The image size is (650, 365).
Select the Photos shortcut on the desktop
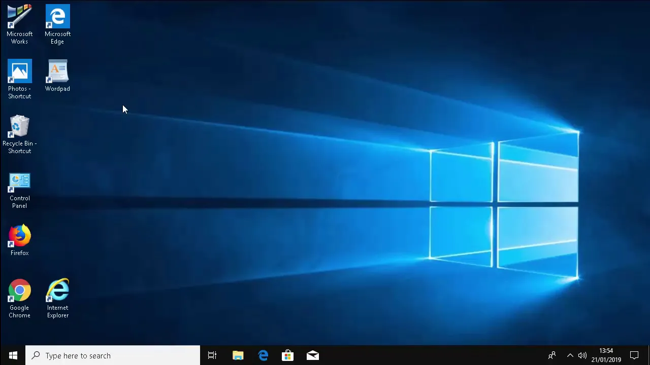pyautogui.click(x=19, y=79)
